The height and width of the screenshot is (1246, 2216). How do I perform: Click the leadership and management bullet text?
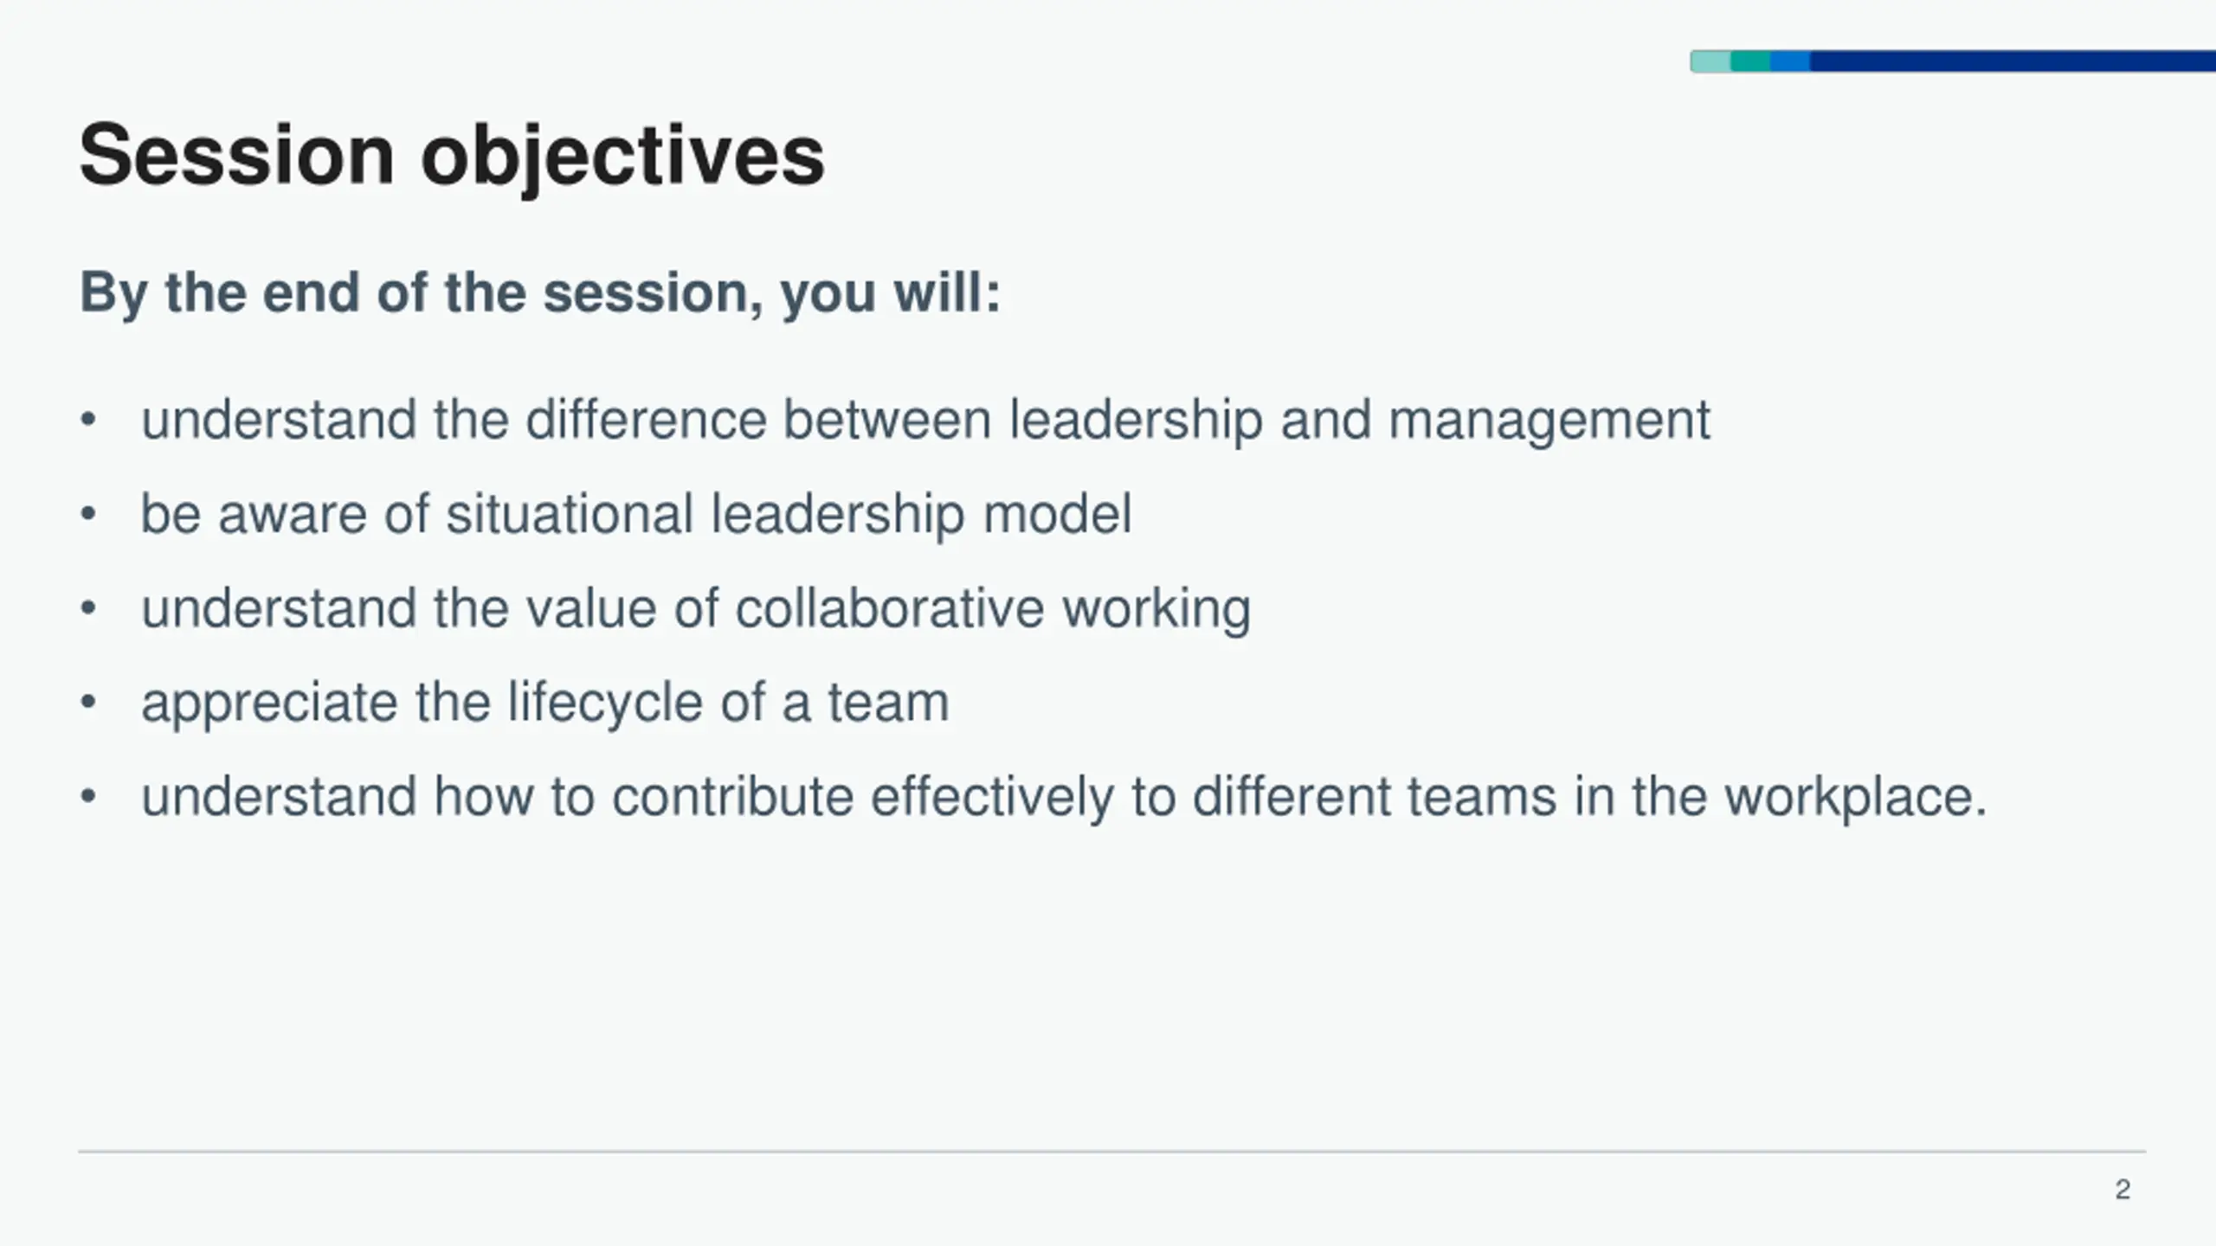click(925, 421)
